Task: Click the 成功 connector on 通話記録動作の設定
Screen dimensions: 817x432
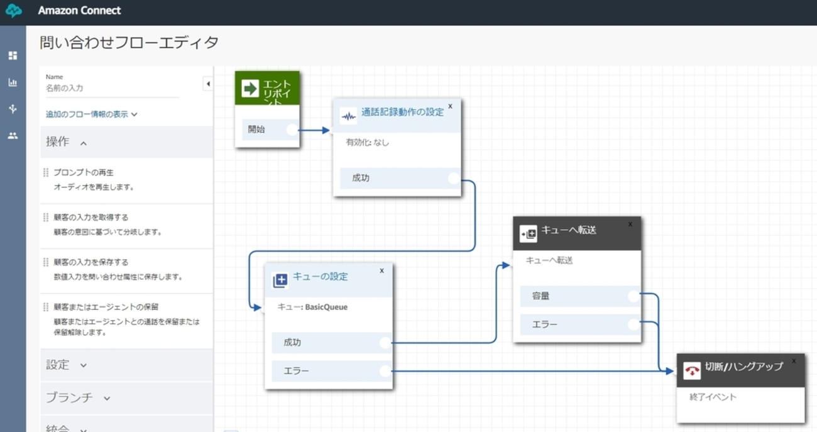Action: (454, 179)
